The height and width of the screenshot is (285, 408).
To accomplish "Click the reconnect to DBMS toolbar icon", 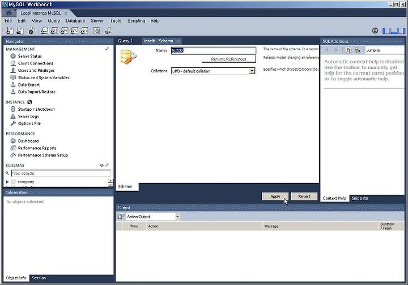I will click(x=108, y=31).
